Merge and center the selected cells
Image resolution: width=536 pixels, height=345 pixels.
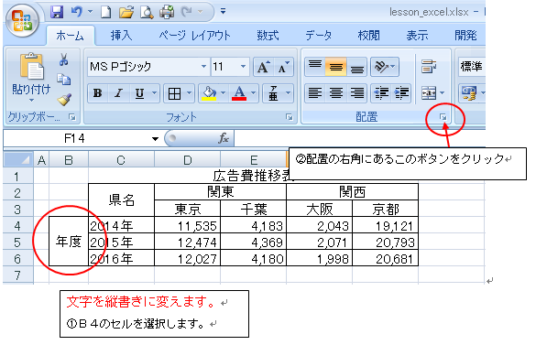(429, 93)
